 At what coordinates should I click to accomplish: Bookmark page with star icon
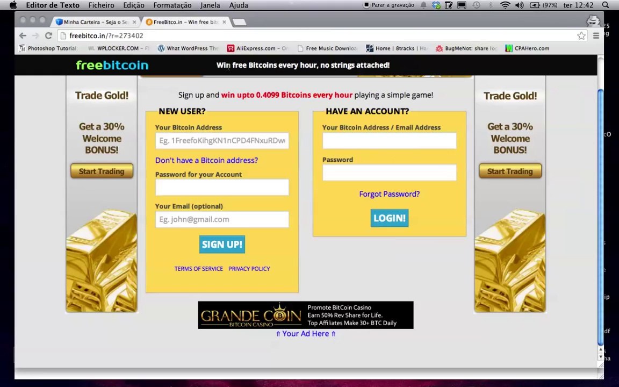pos(581,35)
